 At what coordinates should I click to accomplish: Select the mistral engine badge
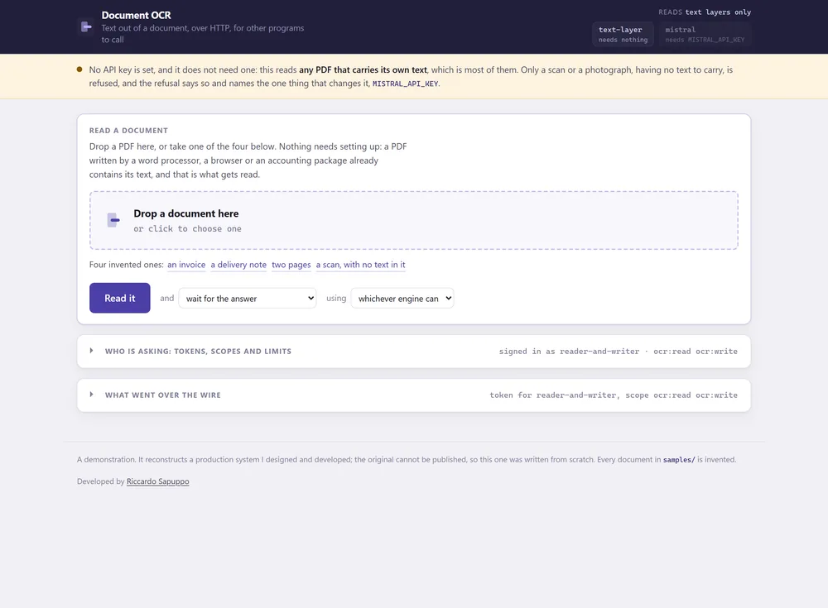point(705,34)
